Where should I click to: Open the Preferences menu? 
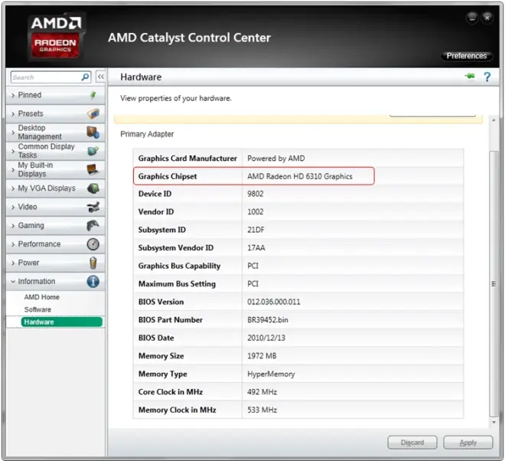[466, 56]
